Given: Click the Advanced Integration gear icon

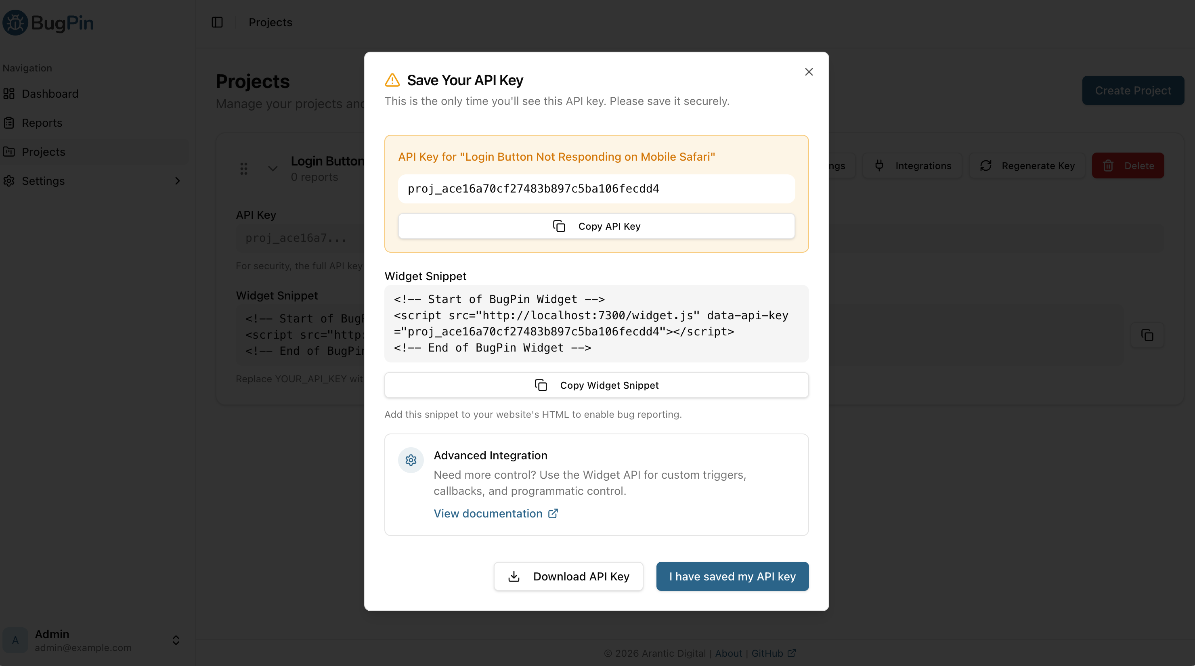Looking at the screenshot, I should pyautogui.click(x=410, y=460).
